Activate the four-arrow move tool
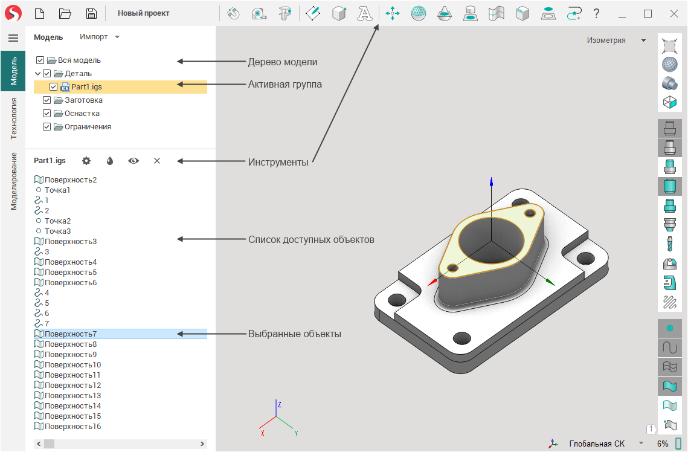Viewport: 688px width, 452px height. pyautogui.click(x=393, y=13)
